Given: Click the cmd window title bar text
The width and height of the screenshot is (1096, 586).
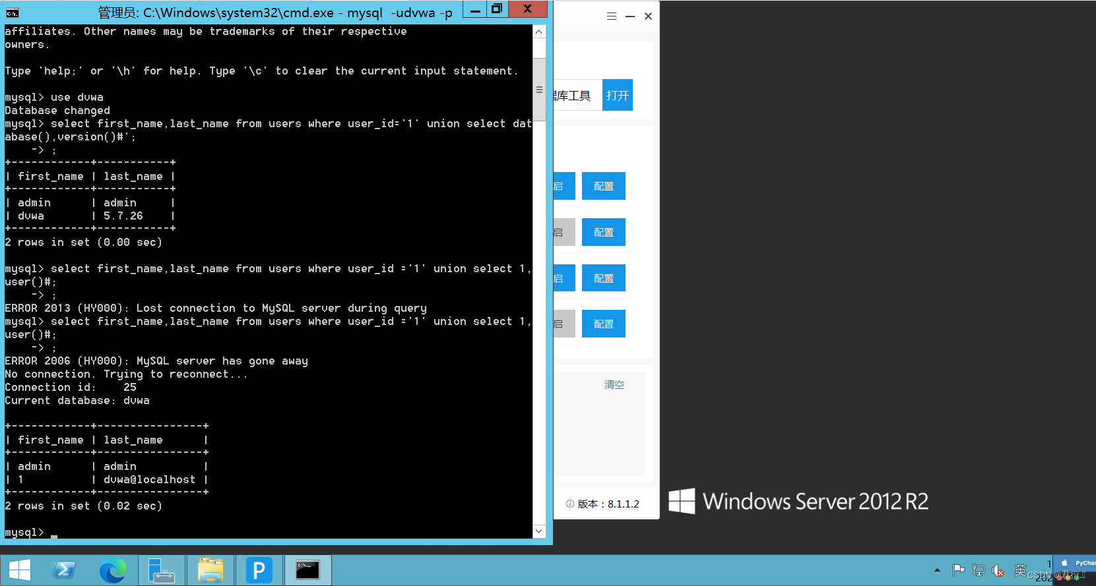Looking at the screenshot, I should click(x=275, y=12).
